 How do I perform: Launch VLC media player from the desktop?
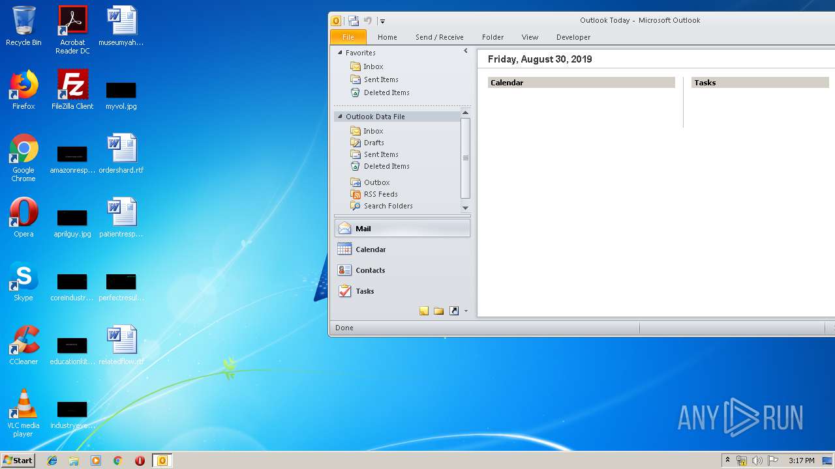(23, 413)
